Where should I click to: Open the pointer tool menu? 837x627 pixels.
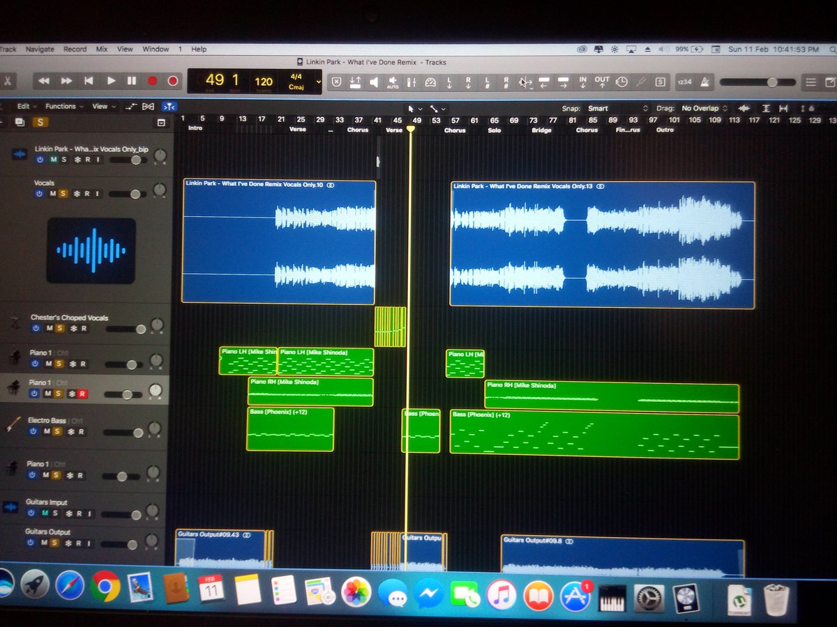coord(414,109)
